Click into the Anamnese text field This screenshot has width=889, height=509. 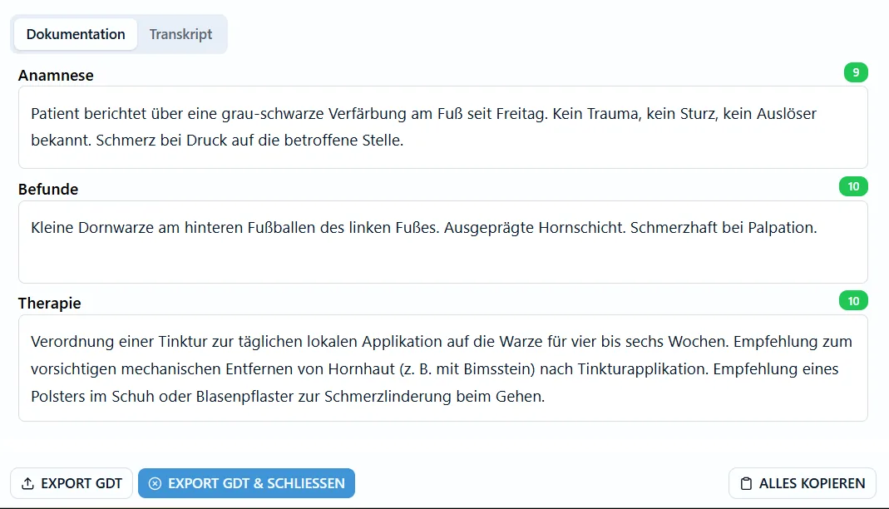point(442,127)
